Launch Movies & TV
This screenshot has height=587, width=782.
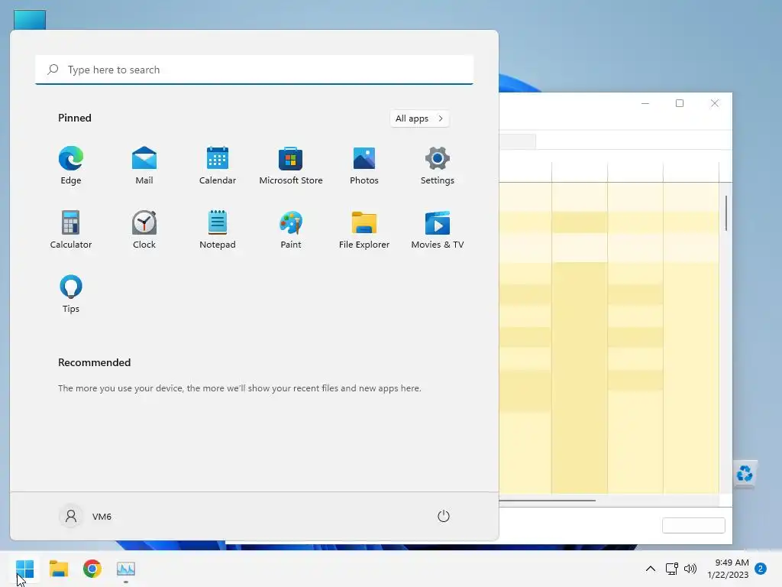click(x=438, y=229)
